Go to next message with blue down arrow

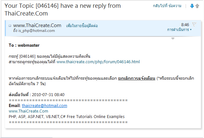(x=192, y=6)
